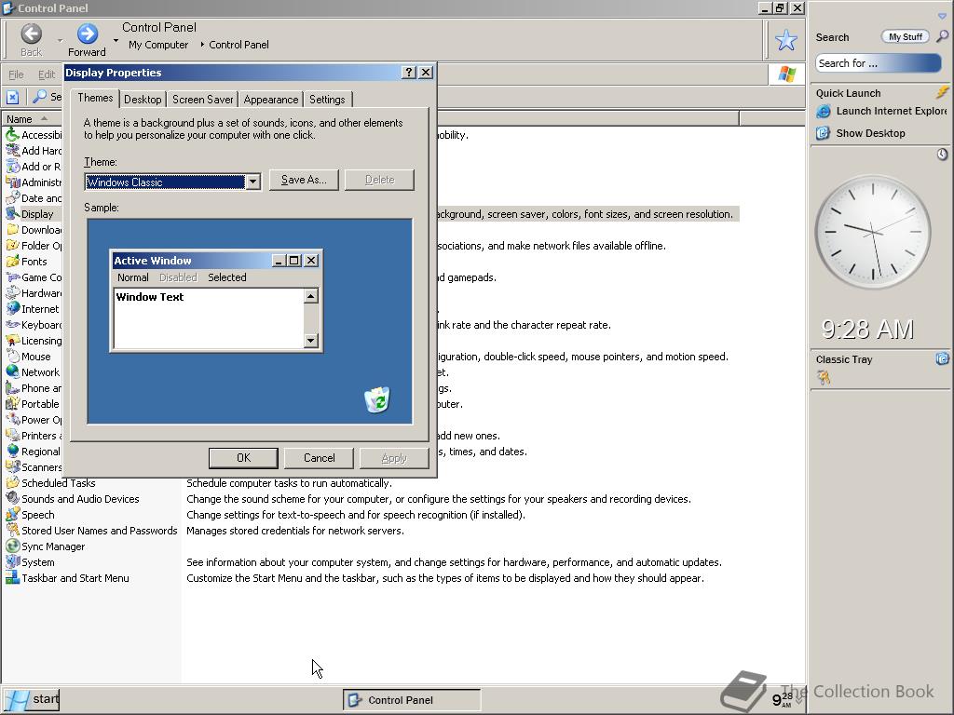Click the Cancel button

320,458
